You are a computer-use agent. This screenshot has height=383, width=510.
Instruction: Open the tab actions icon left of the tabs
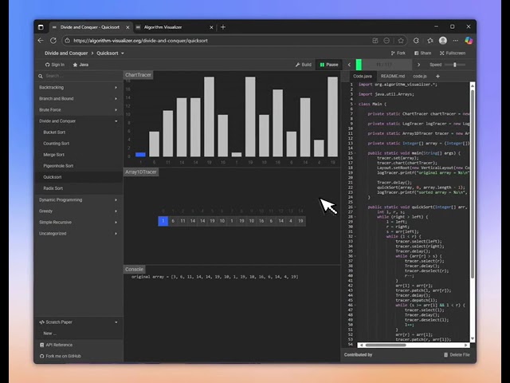tap(41, 27)
